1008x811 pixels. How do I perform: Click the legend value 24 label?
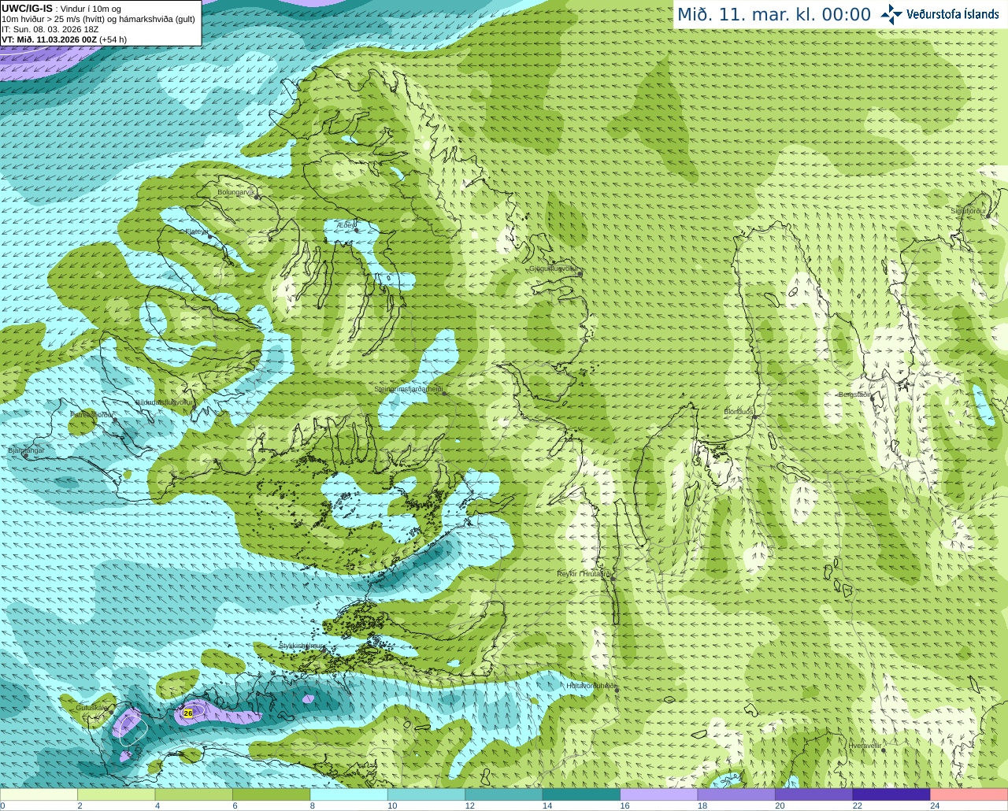tap(935, 805)
